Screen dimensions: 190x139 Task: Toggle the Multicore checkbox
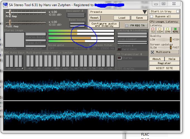[152, 52]
